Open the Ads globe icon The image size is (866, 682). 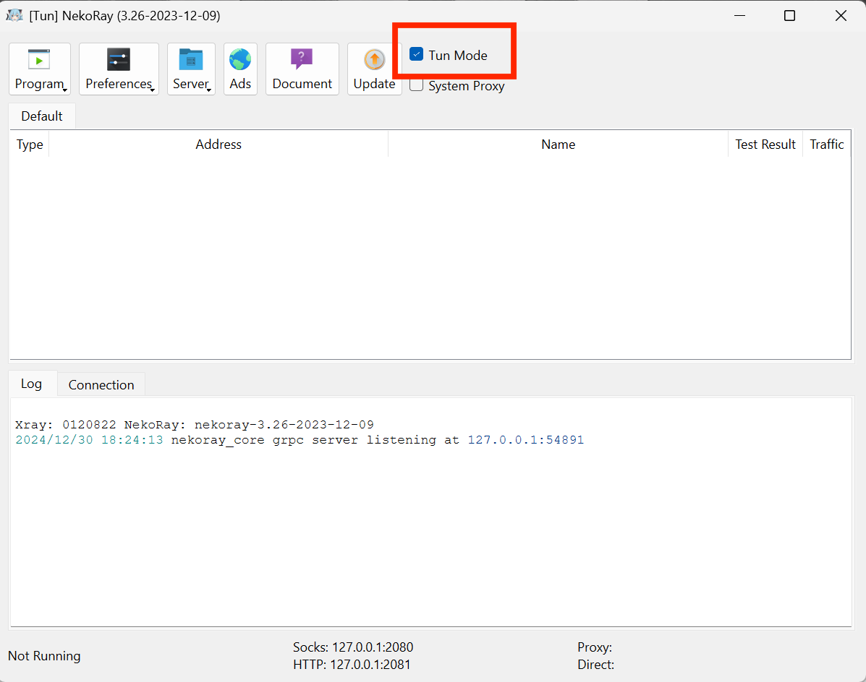(x=240, y=59)
